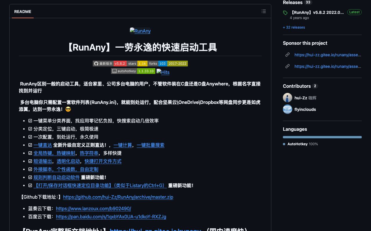This screenshot has height=231, width=371.
Task: Click the 【RunAny】一劳永逸的快速启动工具 heading
Action: coord(140,47)
